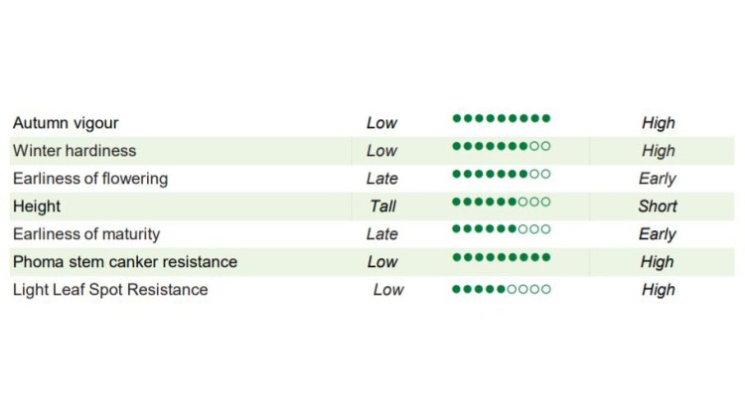
Task: Click the Earliness of maturity dot rating
Action: [x=501, y=229]
